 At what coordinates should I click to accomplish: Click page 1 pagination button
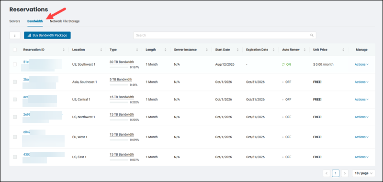tap(336, 173)
